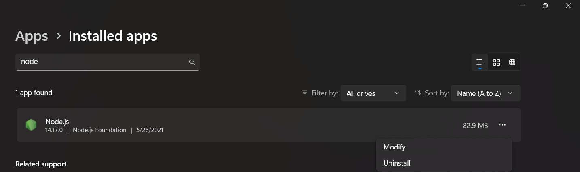Click the search box containing "node"
This screenshot has width=580, height=172.
[x=101, y=62]
